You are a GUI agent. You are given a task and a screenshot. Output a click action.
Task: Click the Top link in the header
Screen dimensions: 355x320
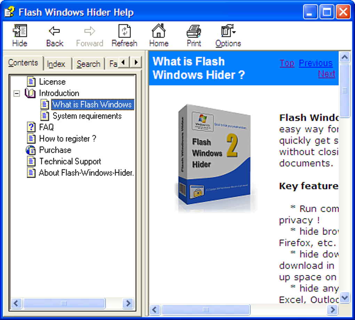287,63
